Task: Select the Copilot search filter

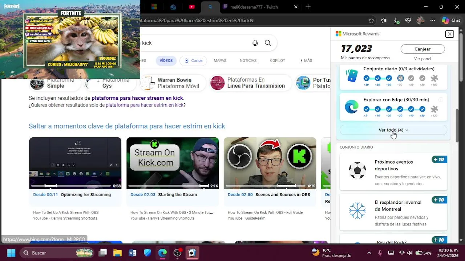Action: 278,61
